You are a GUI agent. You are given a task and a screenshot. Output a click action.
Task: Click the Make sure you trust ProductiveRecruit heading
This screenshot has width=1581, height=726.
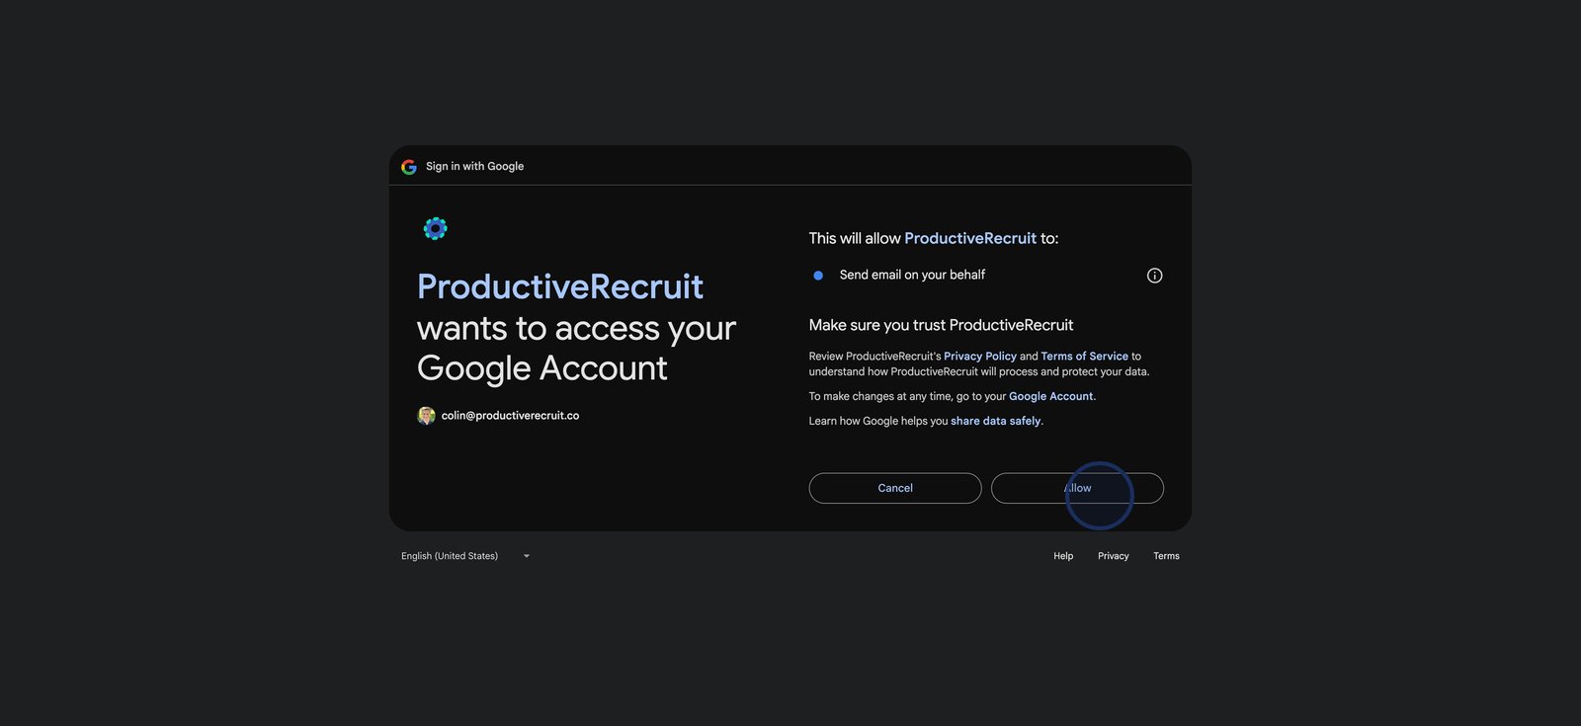point(941,325)
